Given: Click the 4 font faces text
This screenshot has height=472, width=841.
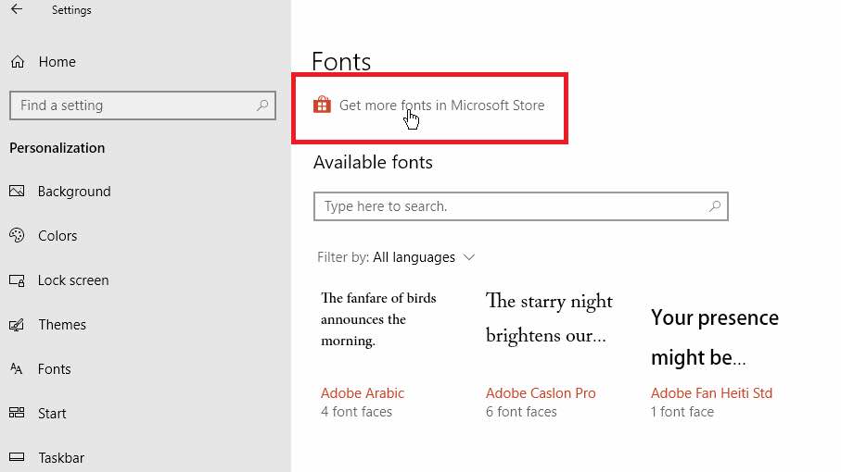Looking at the screenshot, I should (357, 412).
